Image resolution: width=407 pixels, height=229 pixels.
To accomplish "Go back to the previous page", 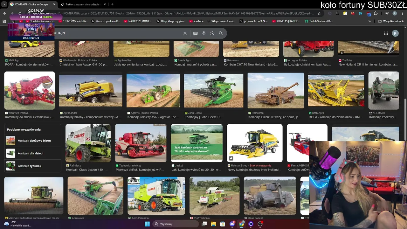I will point(4,13).
